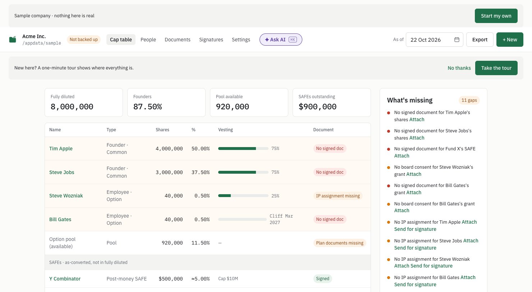This screenshot has height=292, width=532.
Task: Click Steve Wozniak's 25% vesting progress bar
Action: coord(243,196)
